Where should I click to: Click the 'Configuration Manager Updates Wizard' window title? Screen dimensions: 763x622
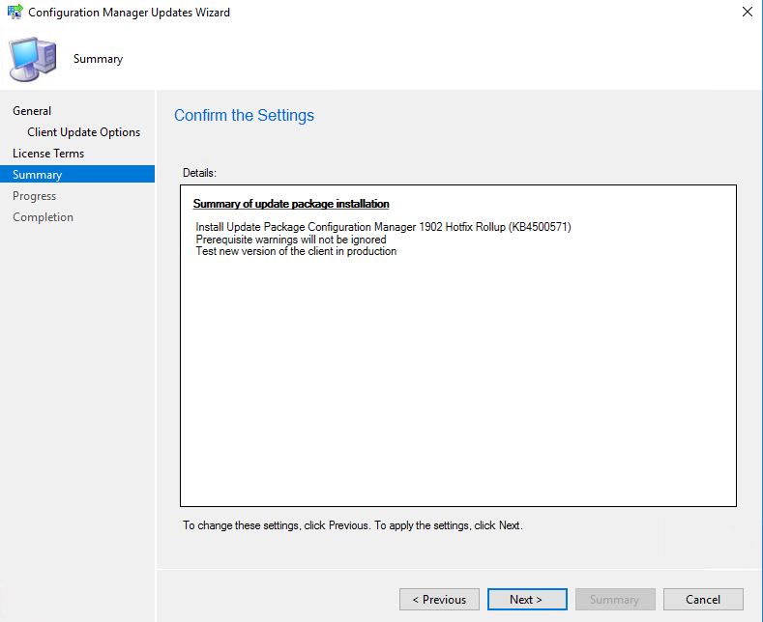(x=129, y=13)
